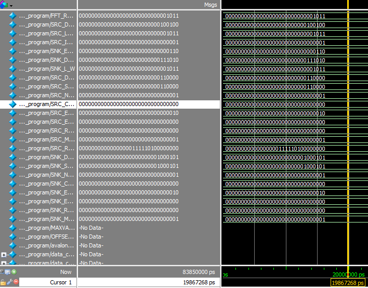Click the '-No Data-' value of the avalon... signal
Image resolution: width=368 pixels, height=288 pixels.
[91, 245]
